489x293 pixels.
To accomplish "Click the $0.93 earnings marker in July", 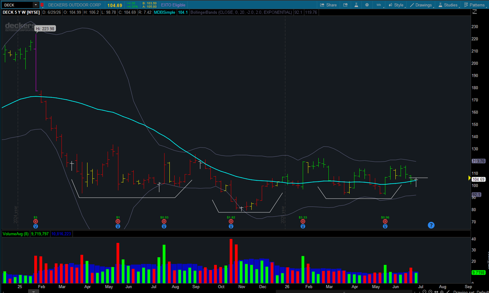I will pos(164,221).
